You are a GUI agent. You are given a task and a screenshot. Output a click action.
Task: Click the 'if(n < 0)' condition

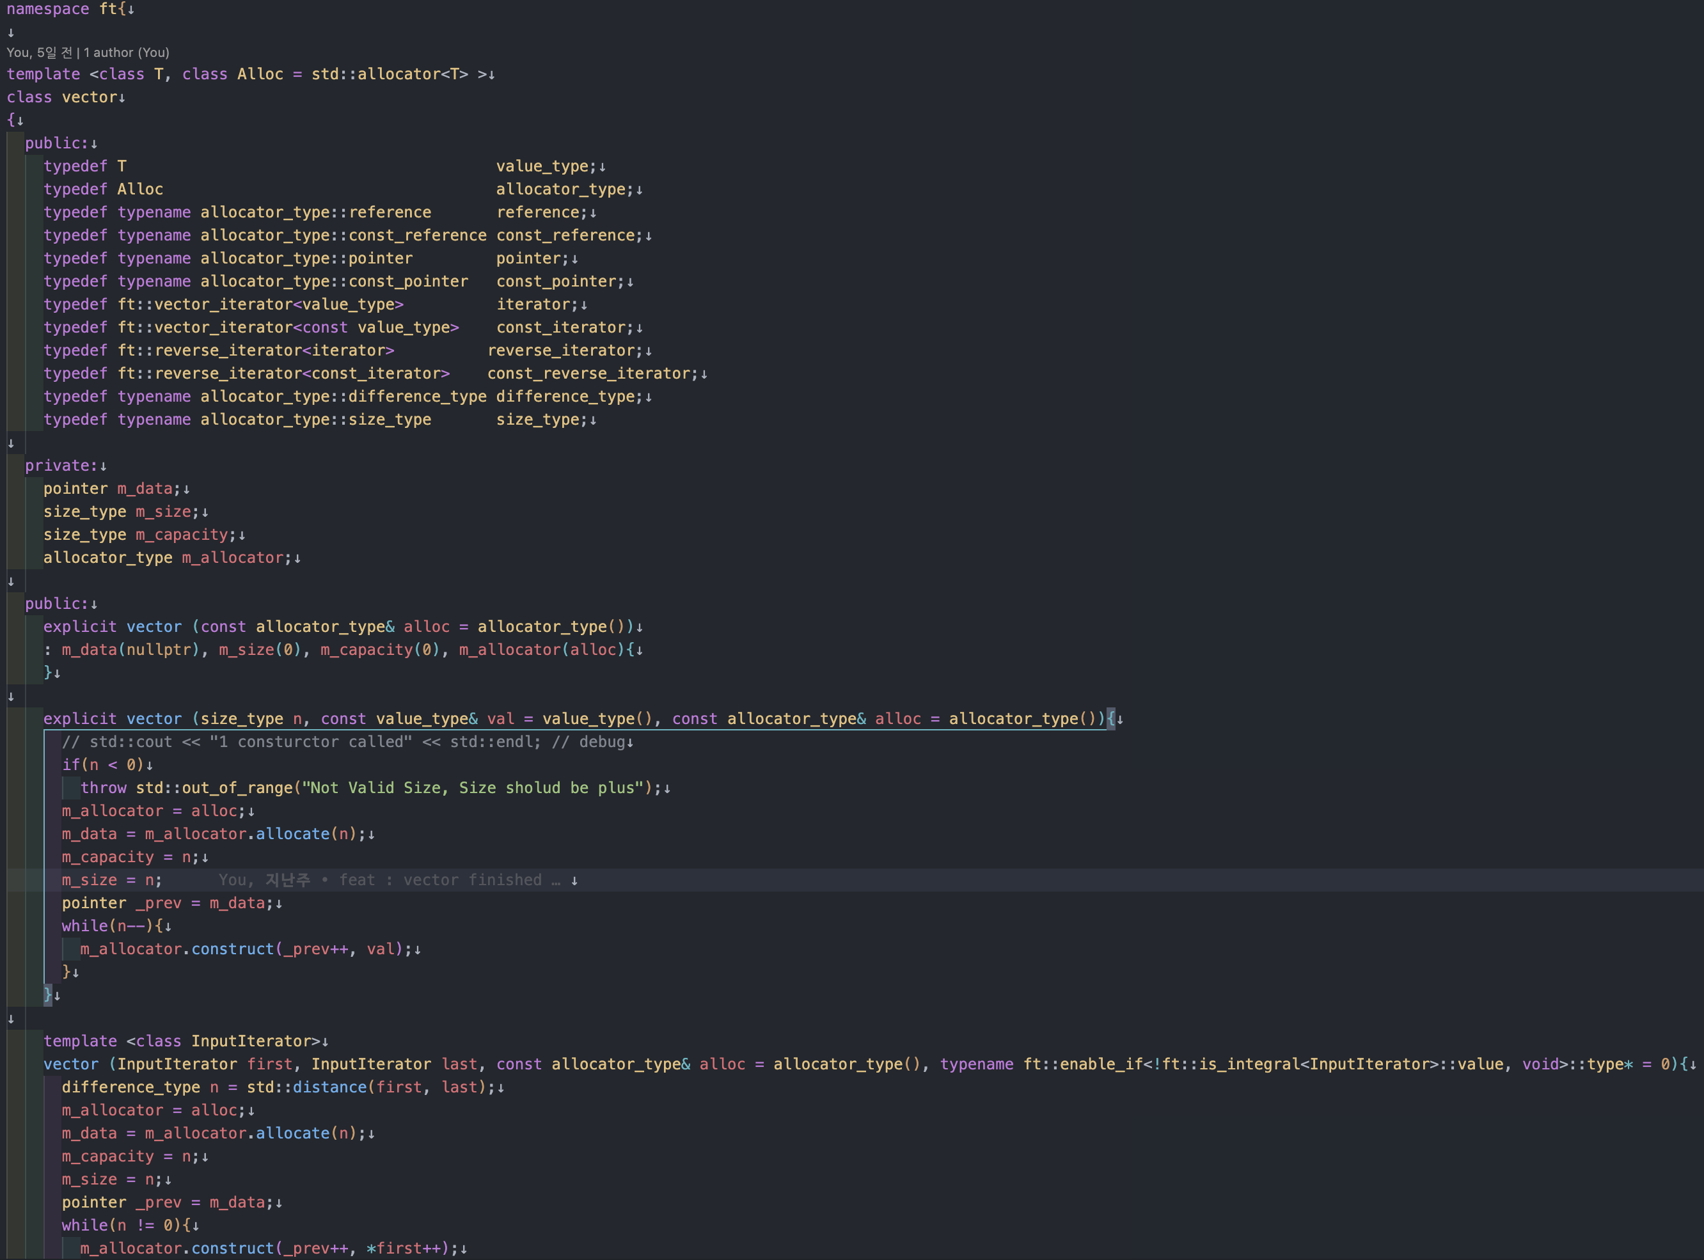pyautogui.click(x=102, y=765)
